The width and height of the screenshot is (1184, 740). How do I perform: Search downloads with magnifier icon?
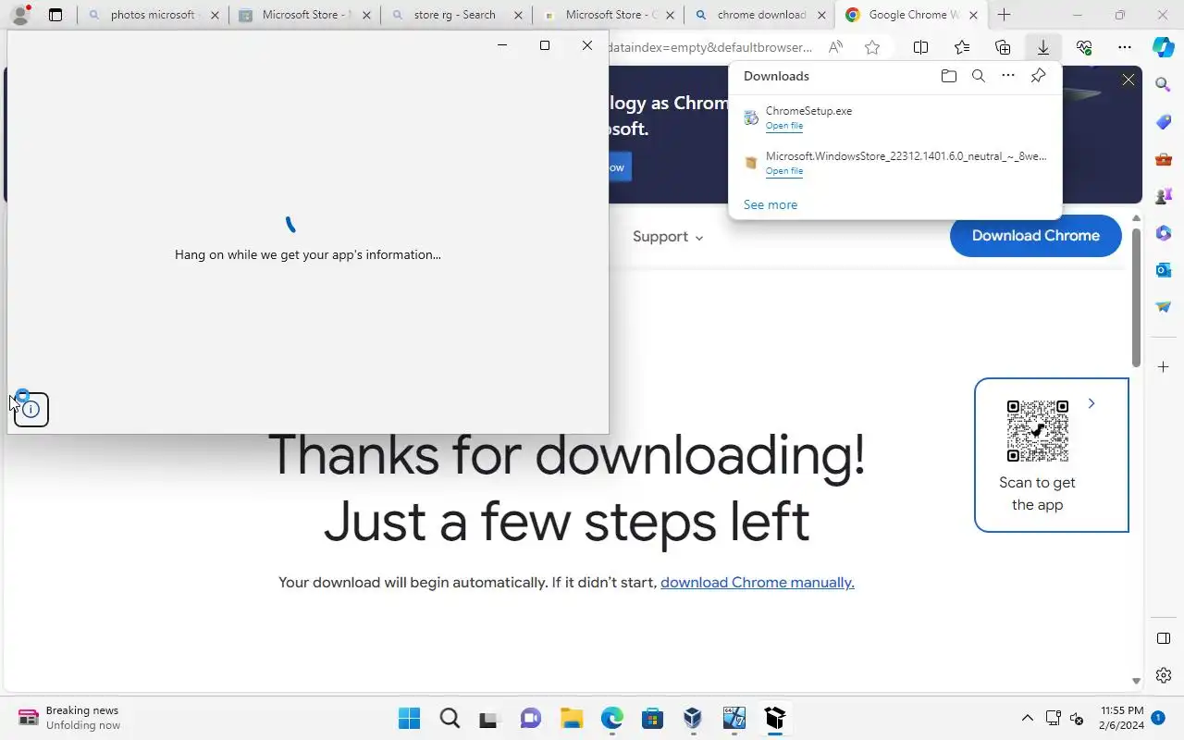pos(978,76)
